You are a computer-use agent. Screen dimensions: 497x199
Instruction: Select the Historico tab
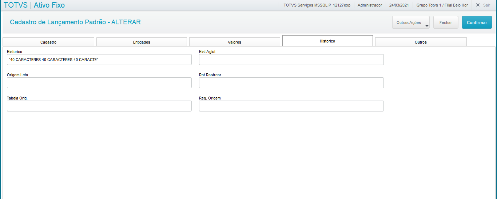click(327, 41)
